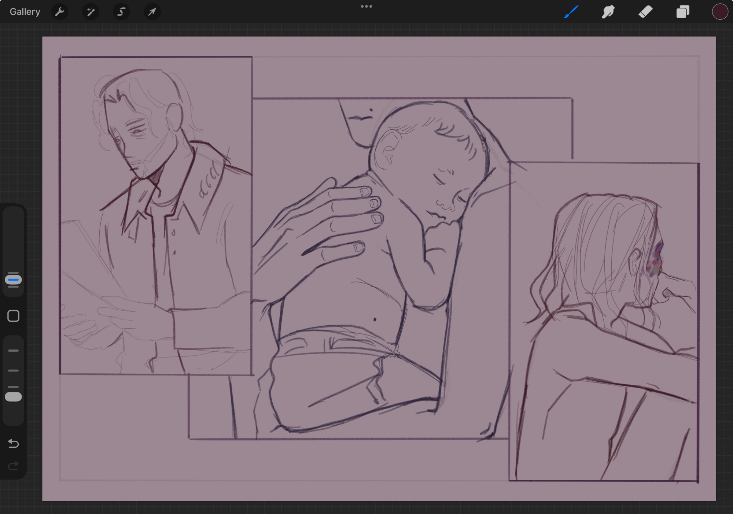
Task: Tap the square modify button on sidebar
Action: (14, 316)
